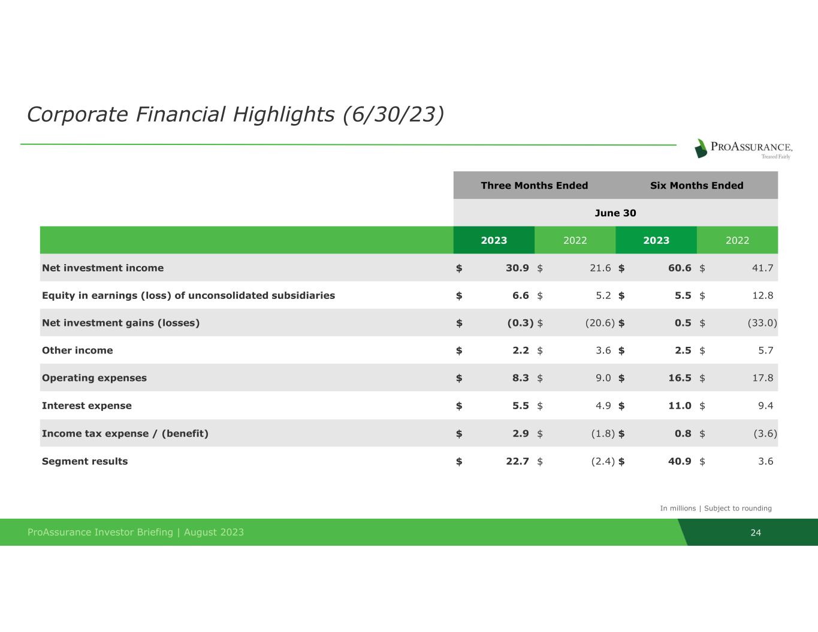The image size is (818, 632).
Task: Select the Six Months Ended column header
Action: coord(696,186)
